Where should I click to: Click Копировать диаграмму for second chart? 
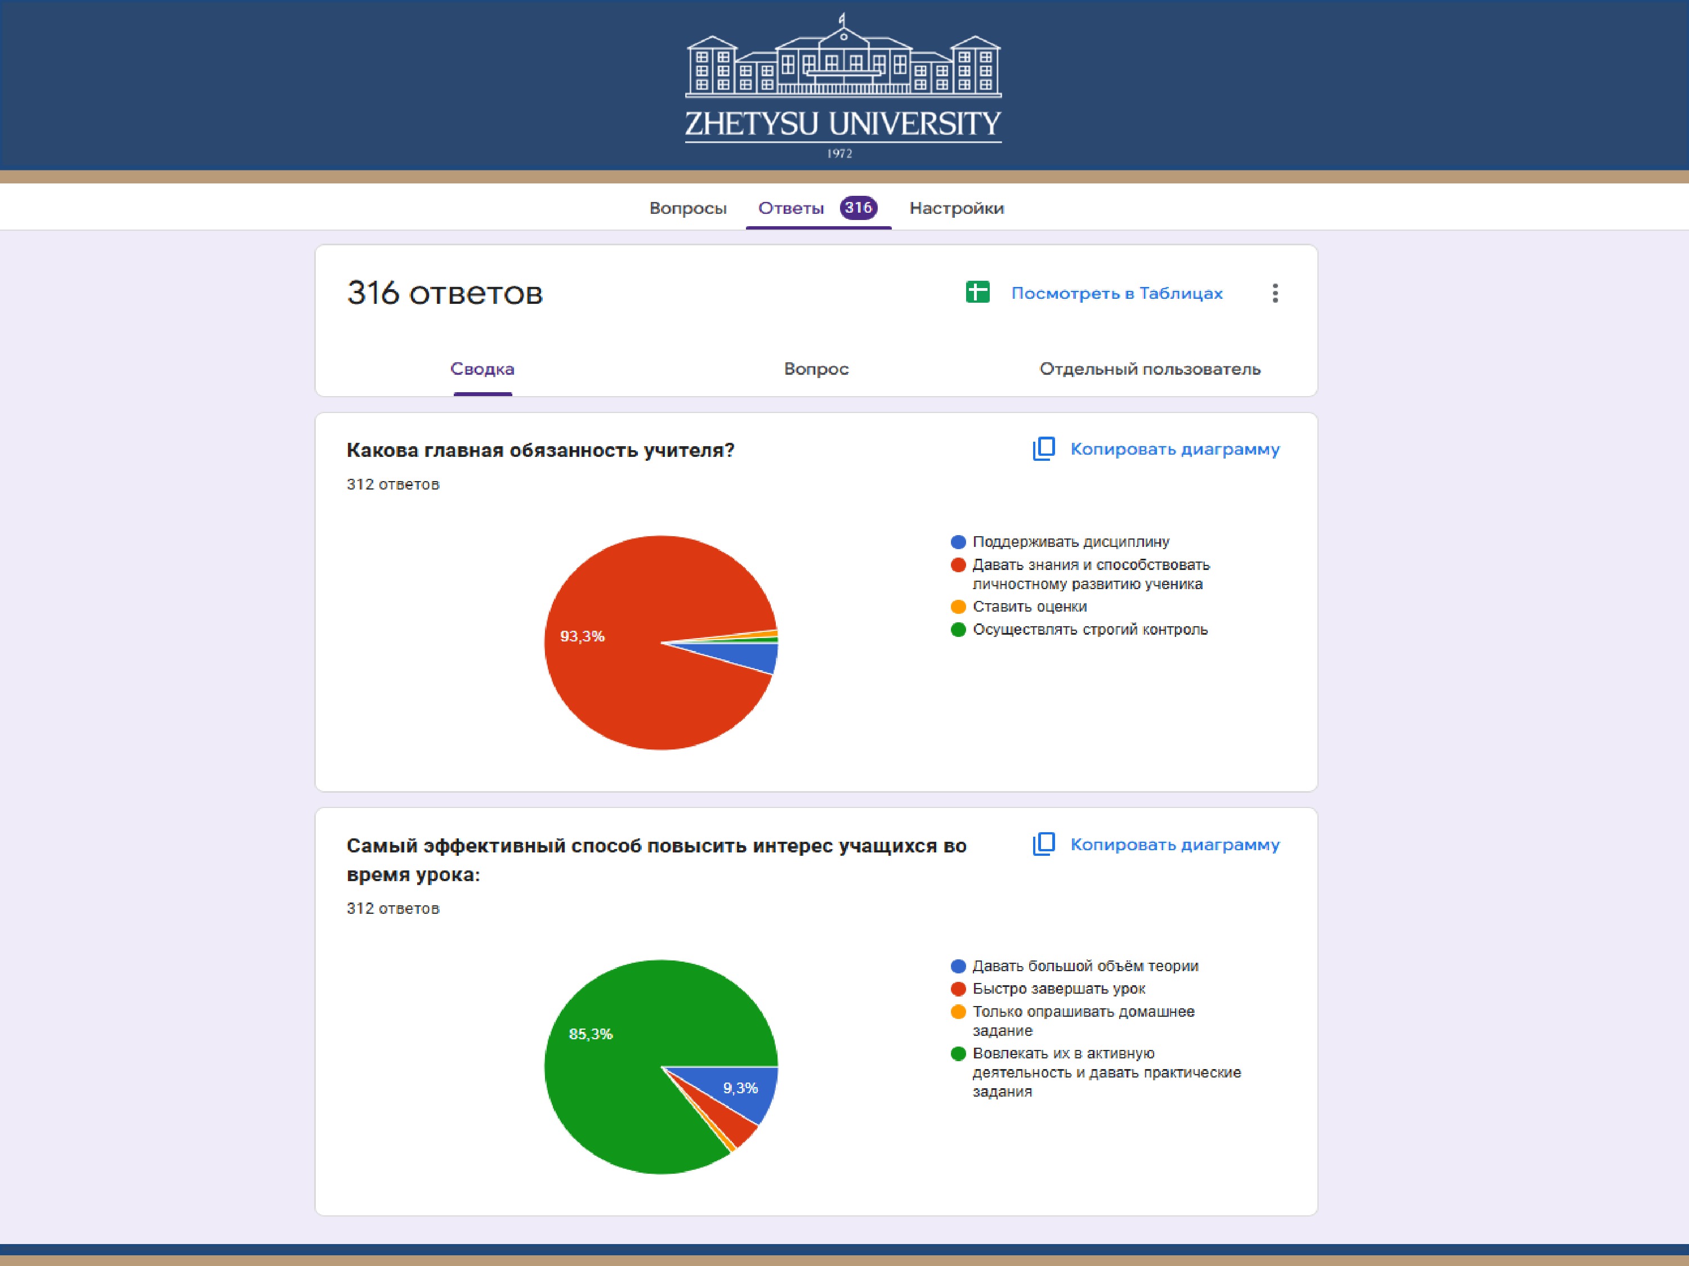[1174, 845]
